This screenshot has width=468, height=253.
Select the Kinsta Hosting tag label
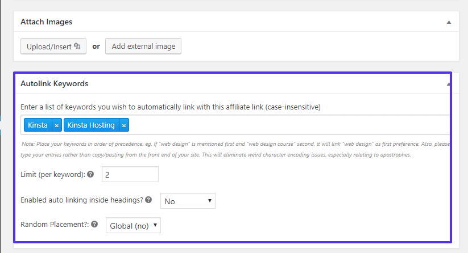pyautogui.click(x=92, y=125)
